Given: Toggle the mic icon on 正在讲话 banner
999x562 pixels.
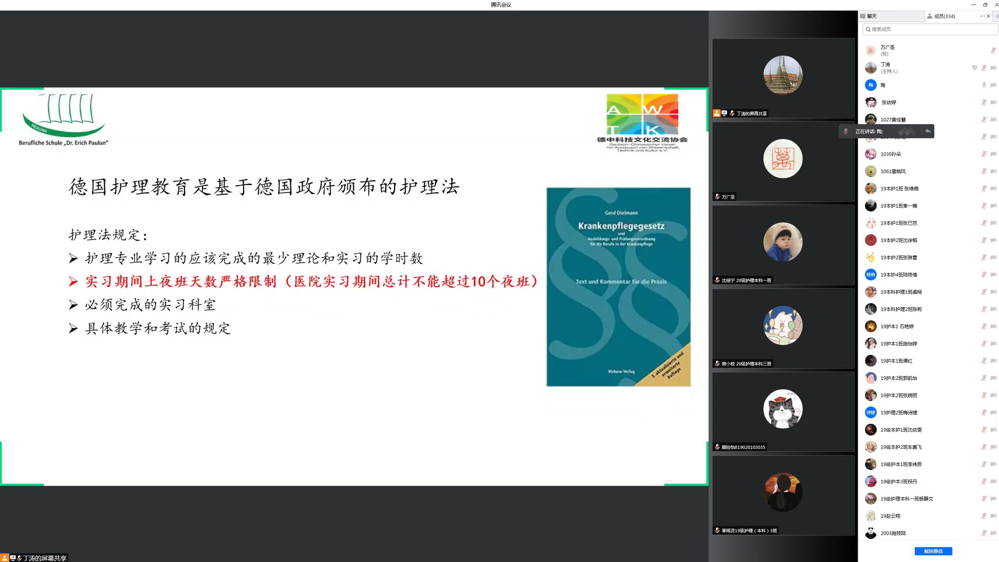Looking at the screenshot, I should [846, 131].
